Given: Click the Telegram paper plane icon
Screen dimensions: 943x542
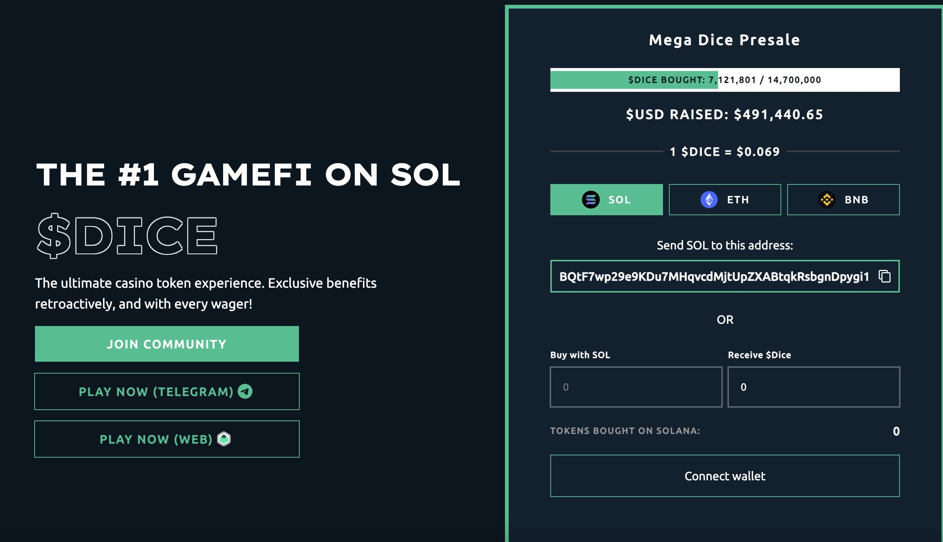Looking at the screenshot, I should 245,391.
